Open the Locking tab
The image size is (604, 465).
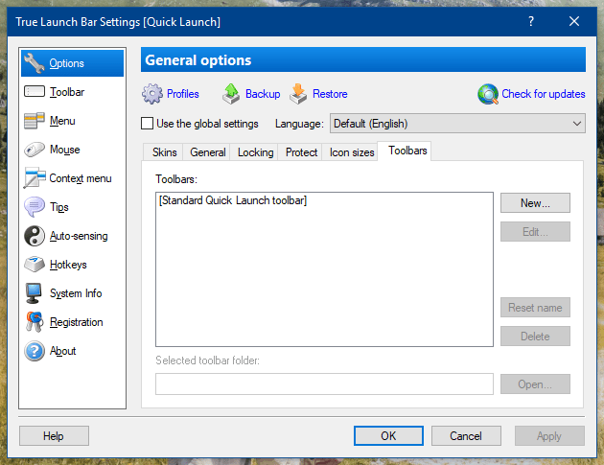pos(255,152)
